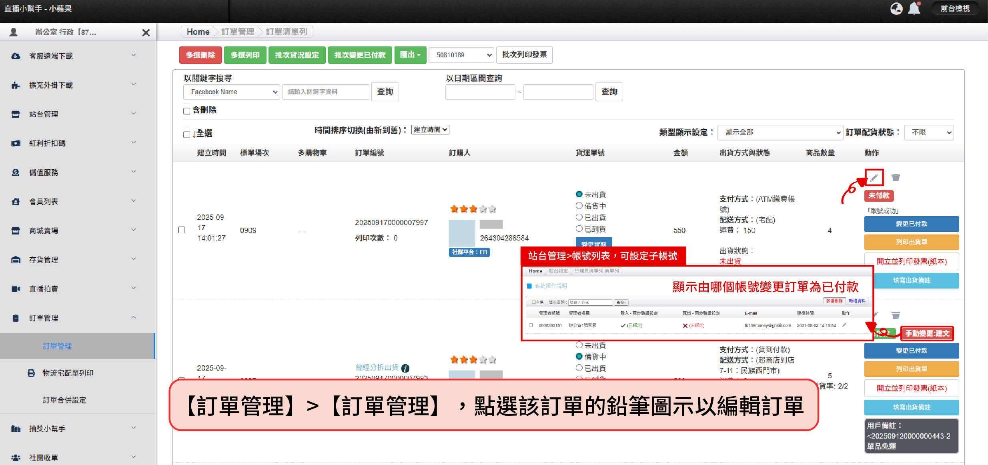Click the red 多選刪除 button
Viewport: 988px width, 465px height.
[x=200, y=55]
